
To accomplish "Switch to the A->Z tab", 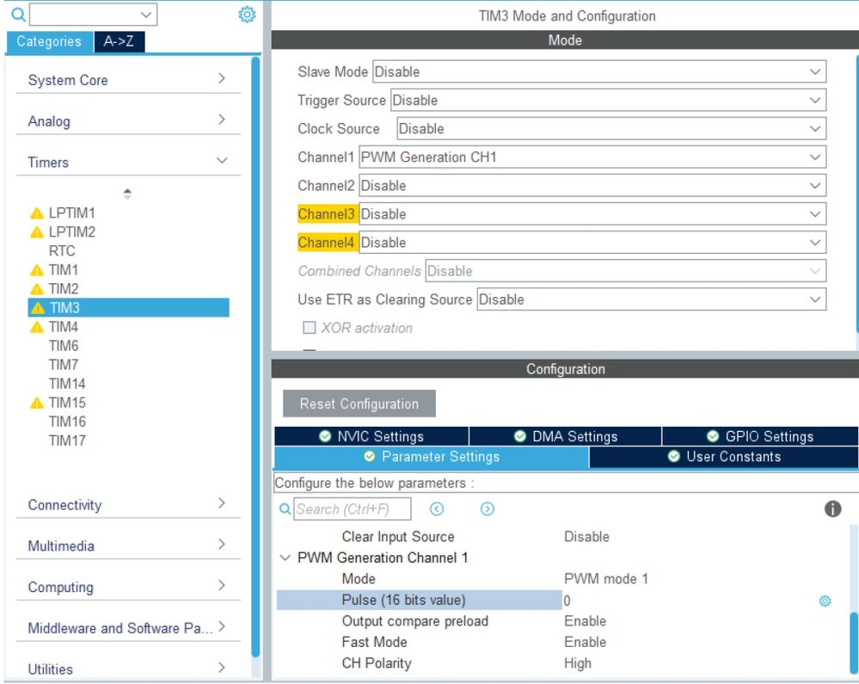I will coord(119,41).
